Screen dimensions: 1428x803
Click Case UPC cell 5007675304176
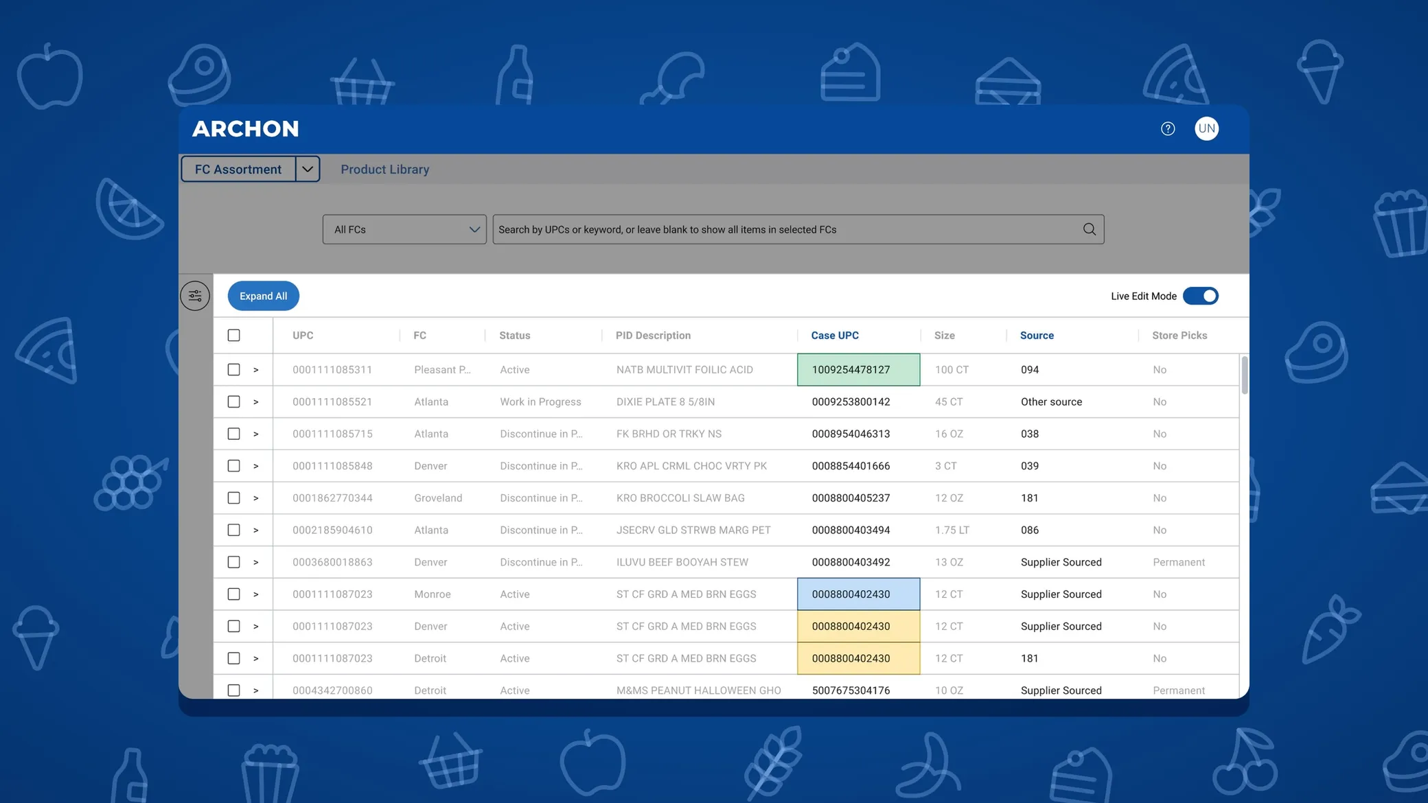(851, 690)
